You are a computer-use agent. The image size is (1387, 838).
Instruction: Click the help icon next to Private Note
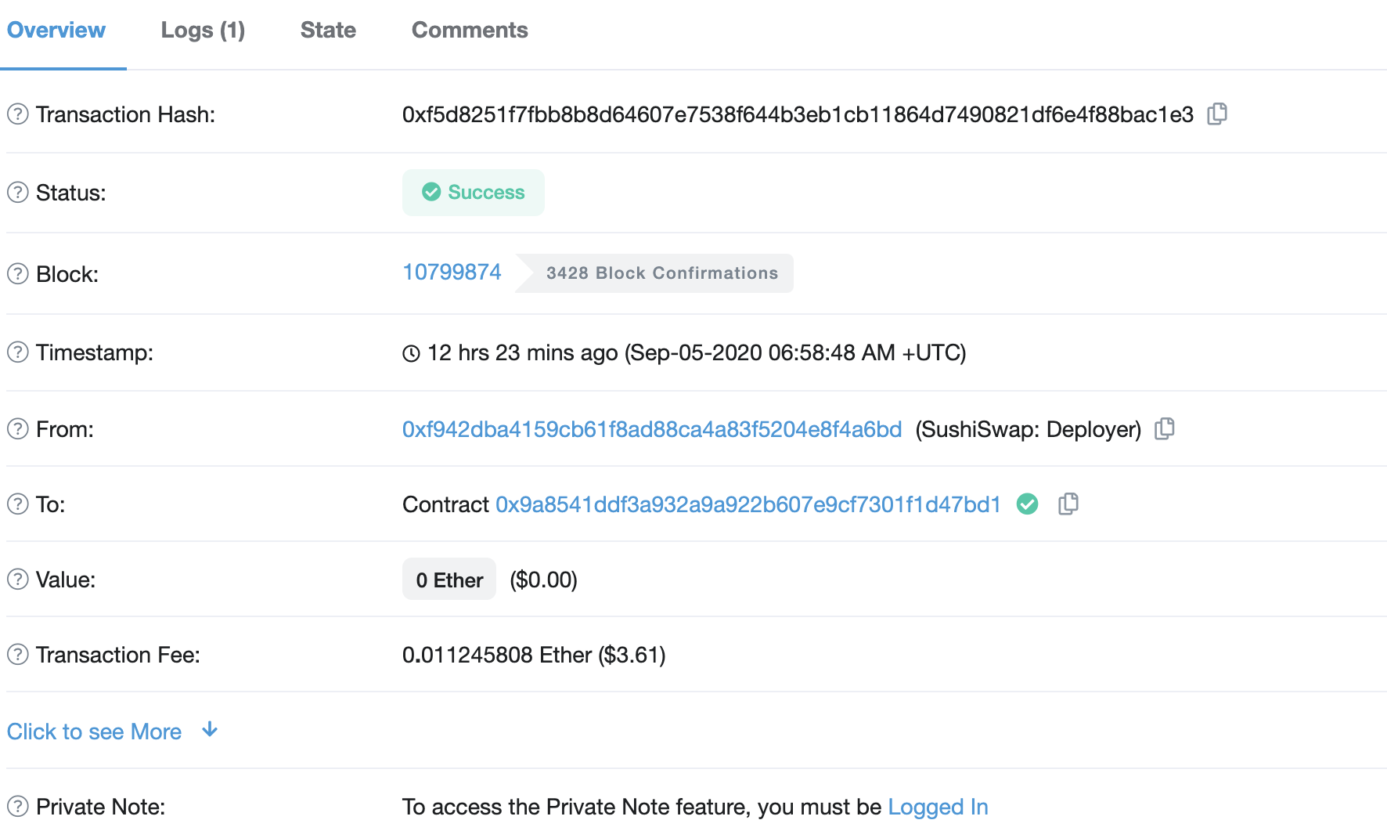click(18, 807)
